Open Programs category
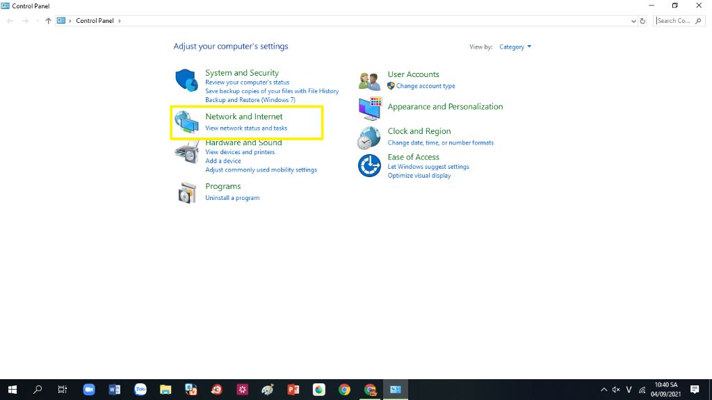This screenshot has height=400, width=712. 223,186
